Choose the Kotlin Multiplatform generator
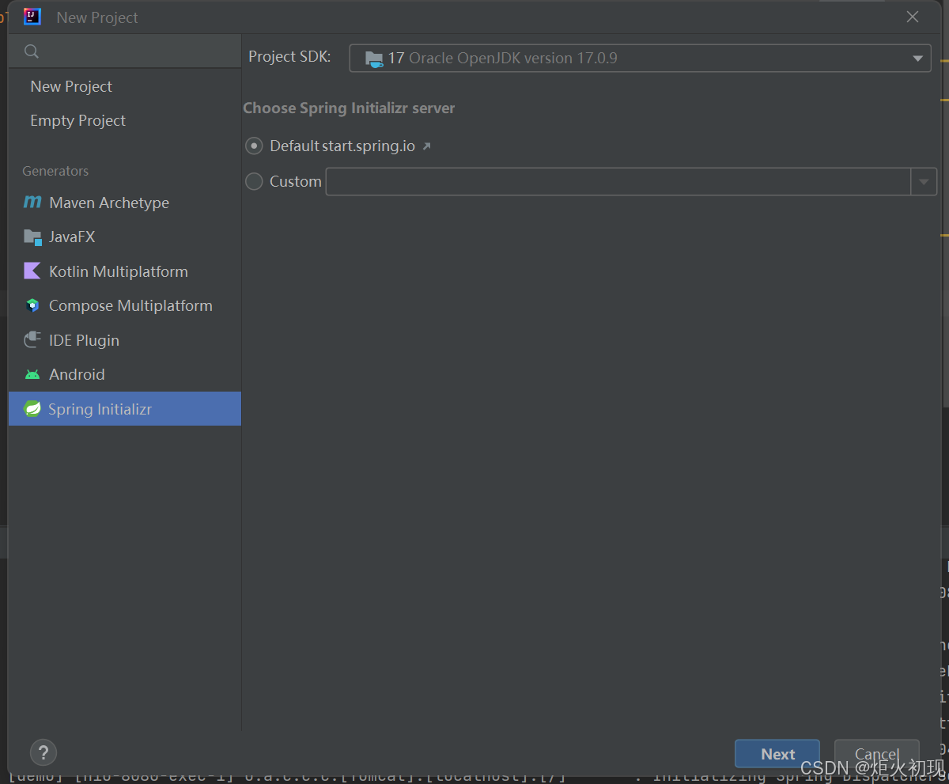Screen dimensions: 949x784 tap(125, 271)
